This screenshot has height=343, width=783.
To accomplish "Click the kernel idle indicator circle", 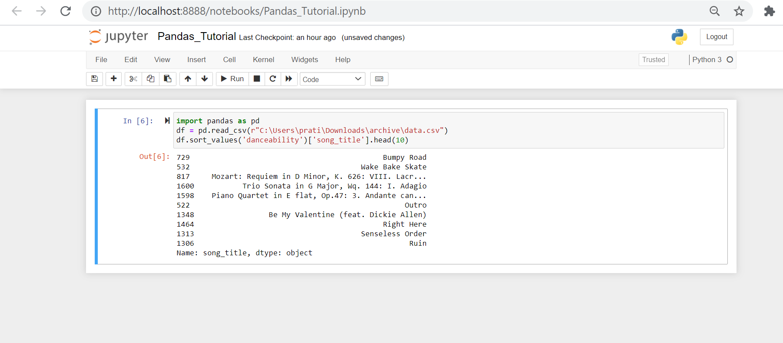I will click(x=730, y=59).
